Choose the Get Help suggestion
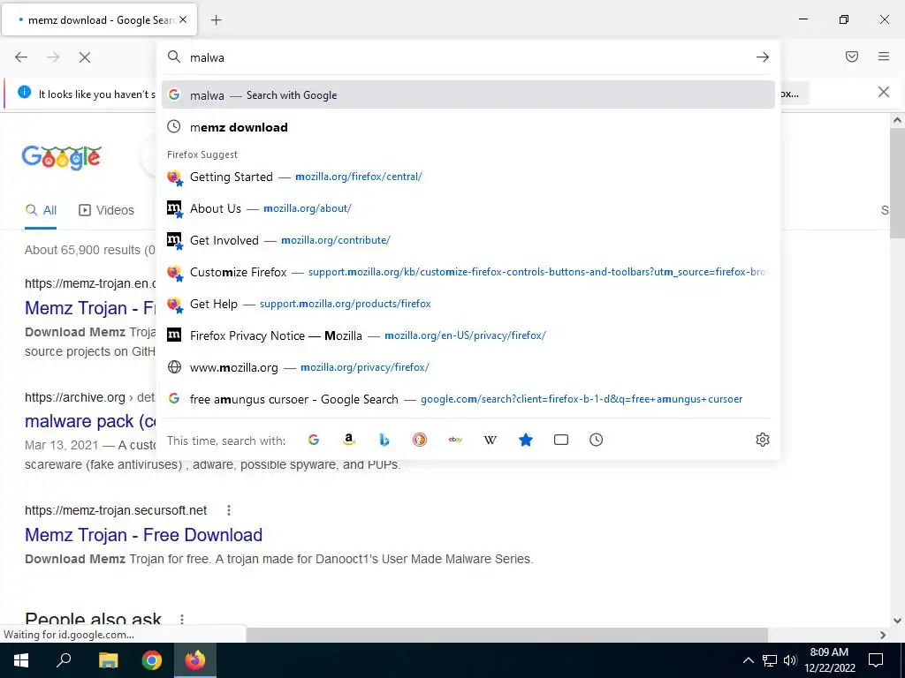The width and height of the screenshot is (905, 678). click(468, 304)
